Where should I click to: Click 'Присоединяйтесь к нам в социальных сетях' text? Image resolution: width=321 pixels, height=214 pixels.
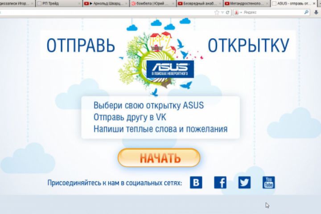(115, 183)
